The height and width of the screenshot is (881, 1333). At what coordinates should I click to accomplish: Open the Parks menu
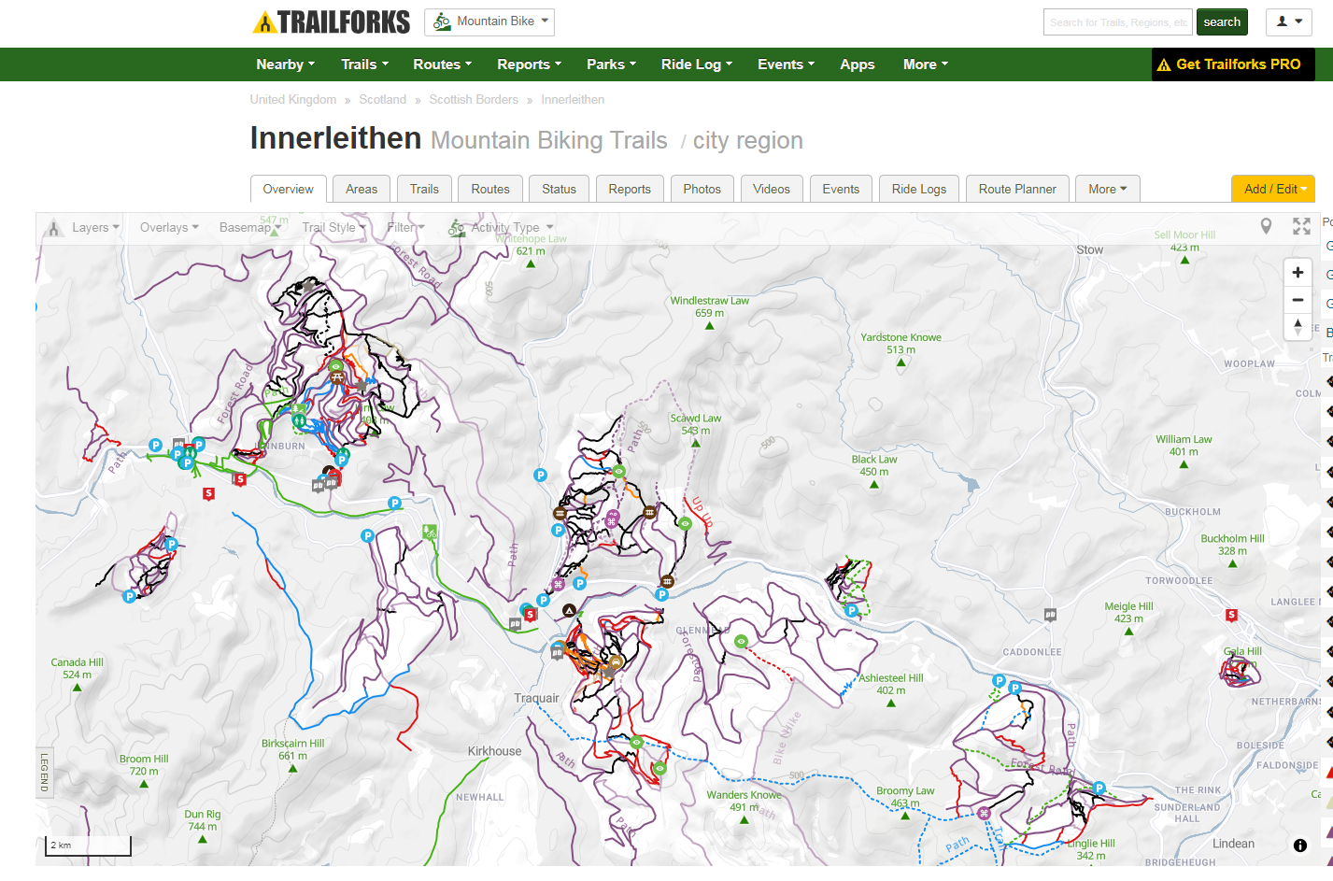click(x=611, y=64)
